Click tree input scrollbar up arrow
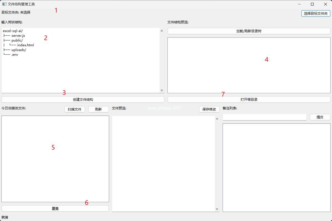This screenshot has width=332, height=221. click(162, 31)
